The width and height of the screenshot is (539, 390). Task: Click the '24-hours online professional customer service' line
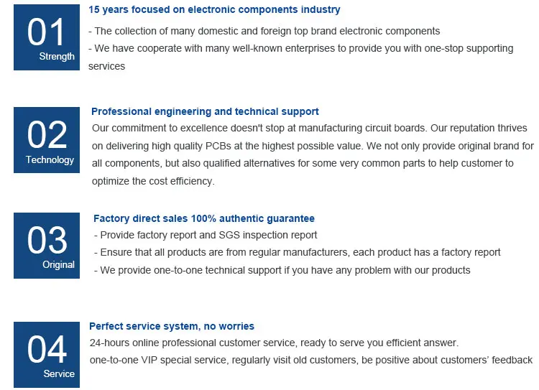274,343
